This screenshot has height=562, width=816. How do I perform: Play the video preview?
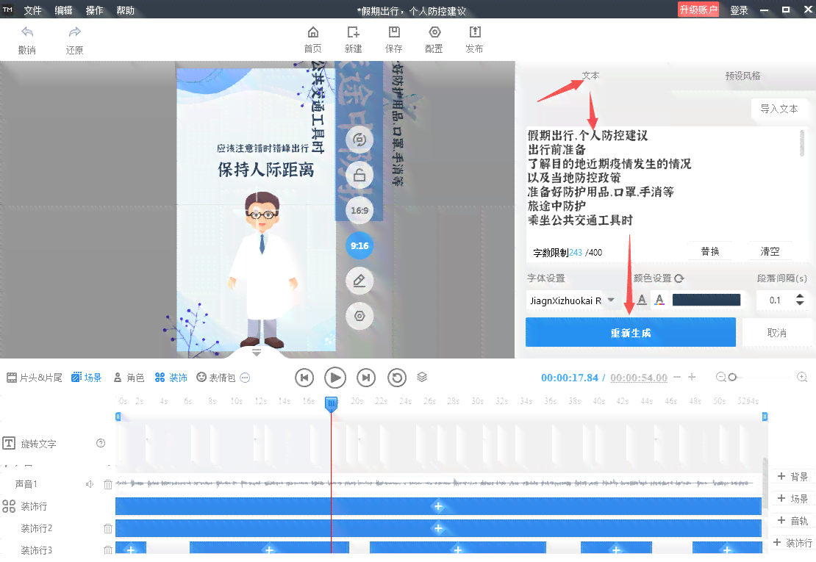click(x=335, y=378)
